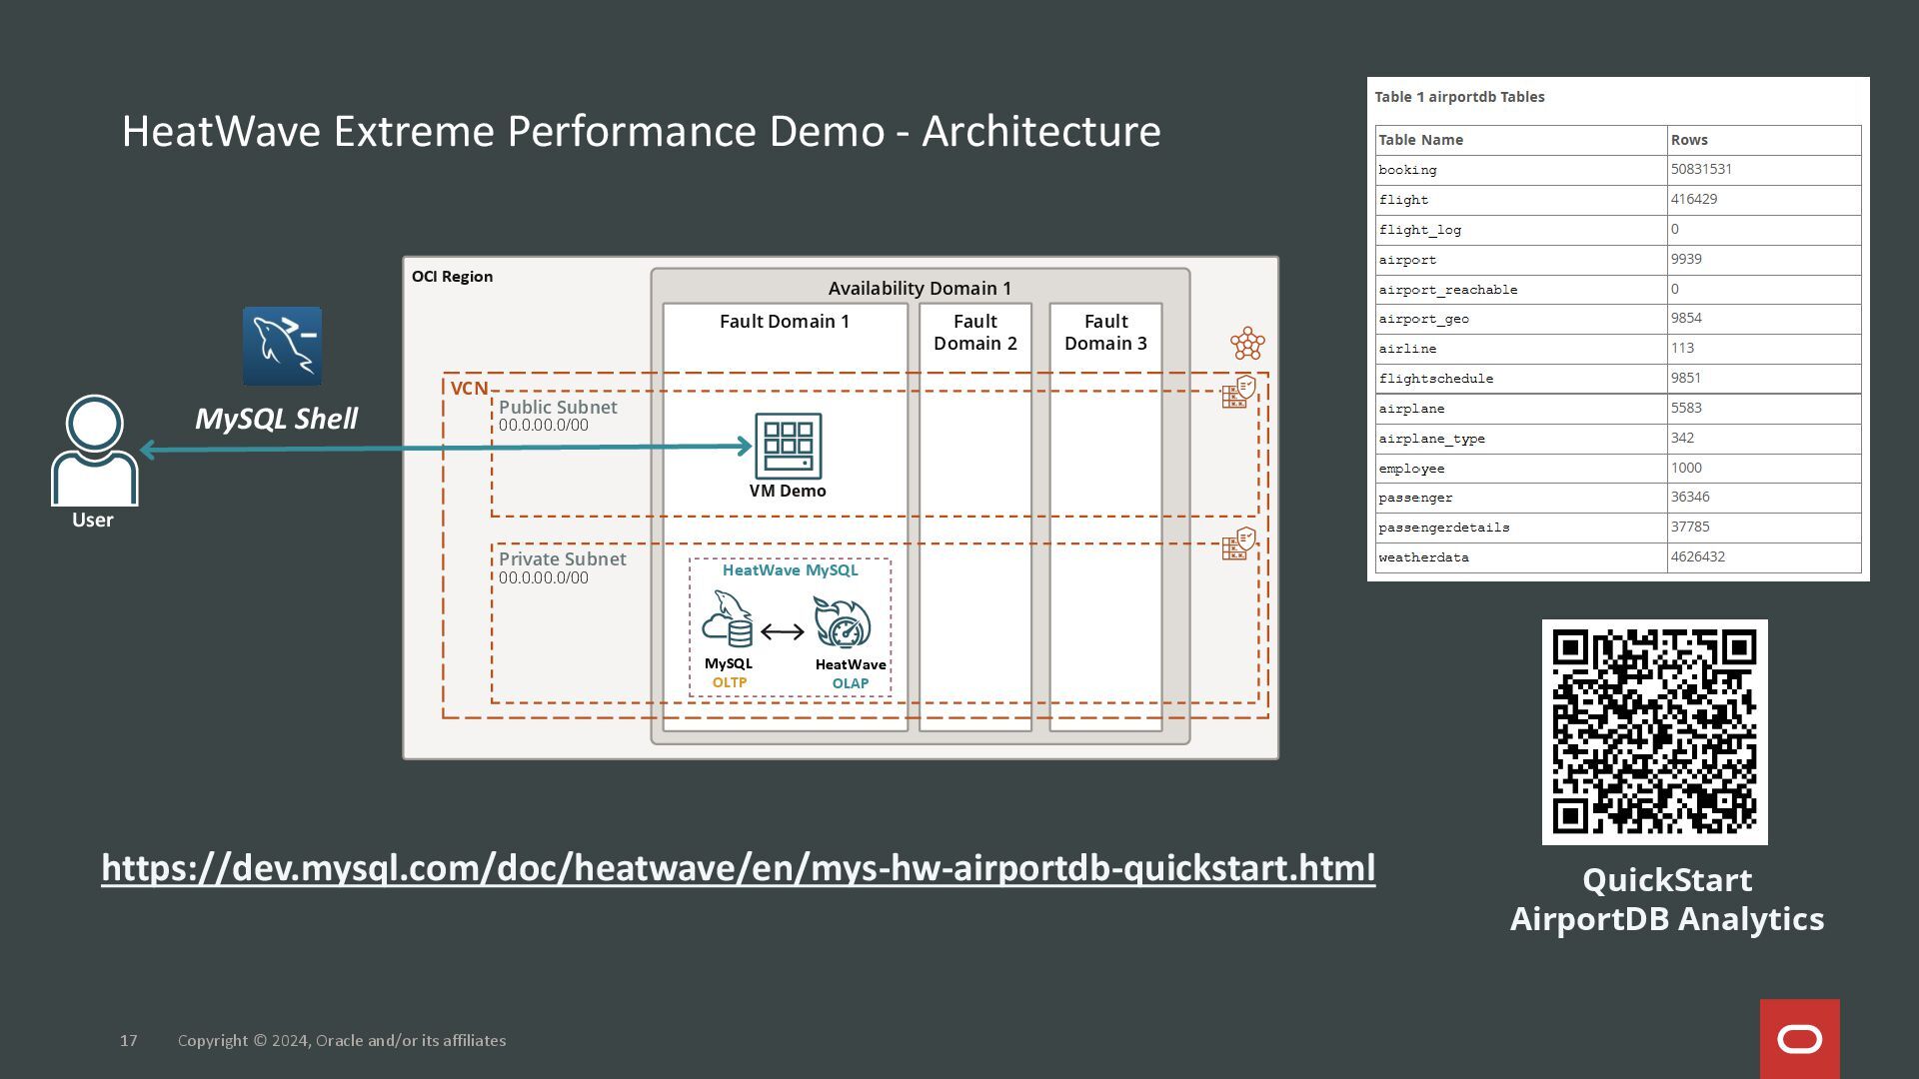The height and width of the screenshot is (1079, 1919).
Task: Click the MySQL Shell dolphin icon
Action: pyautogui.click(x=282, y=346)
